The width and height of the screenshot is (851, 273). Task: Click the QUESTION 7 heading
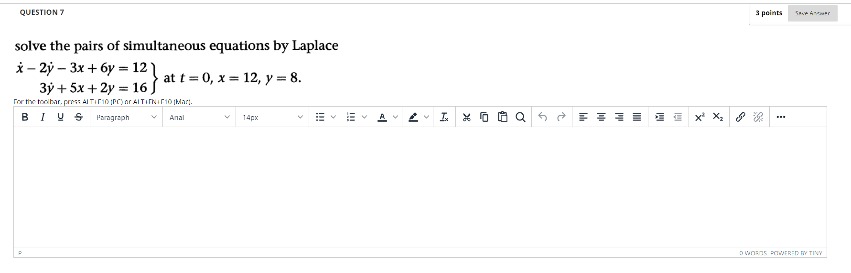click(42, 12)
